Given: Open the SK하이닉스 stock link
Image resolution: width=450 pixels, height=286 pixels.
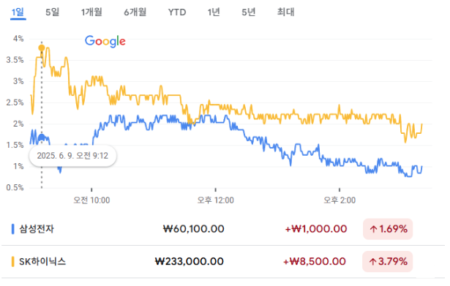Looking at the screenshot, I should pos(42,262).
